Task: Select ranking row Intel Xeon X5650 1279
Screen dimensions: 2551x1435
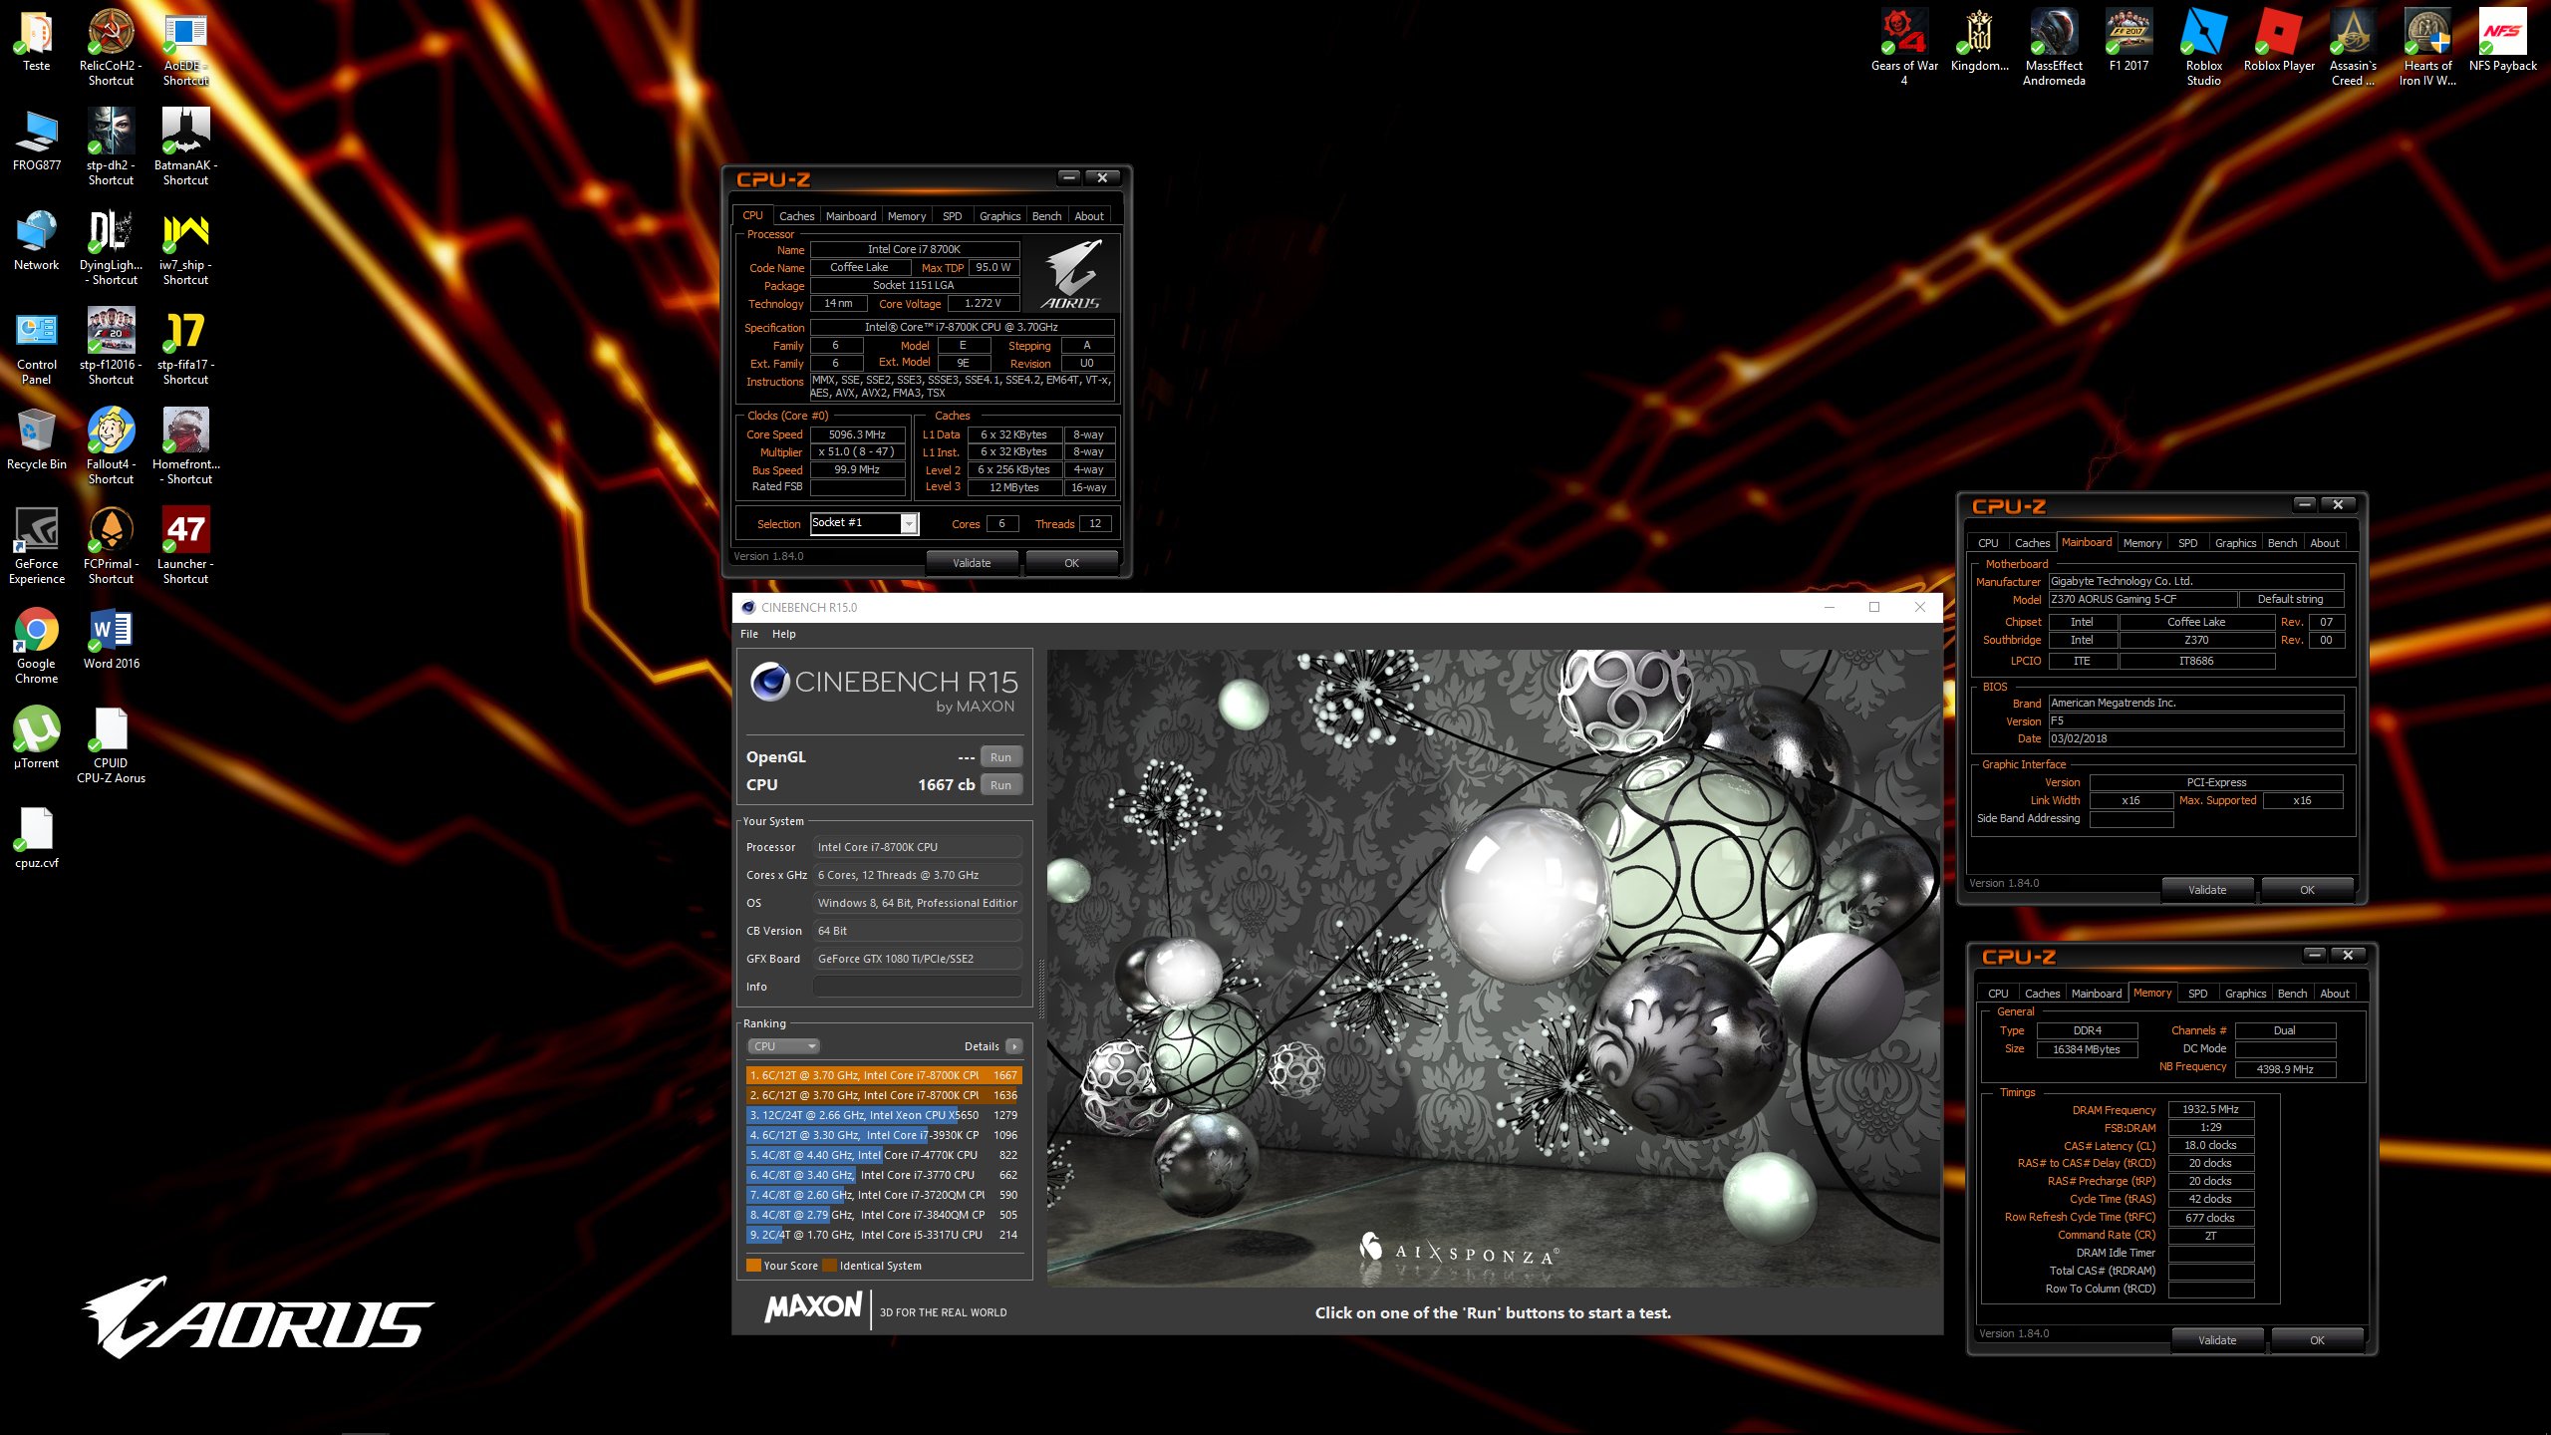Action: tap(883, 1115)
